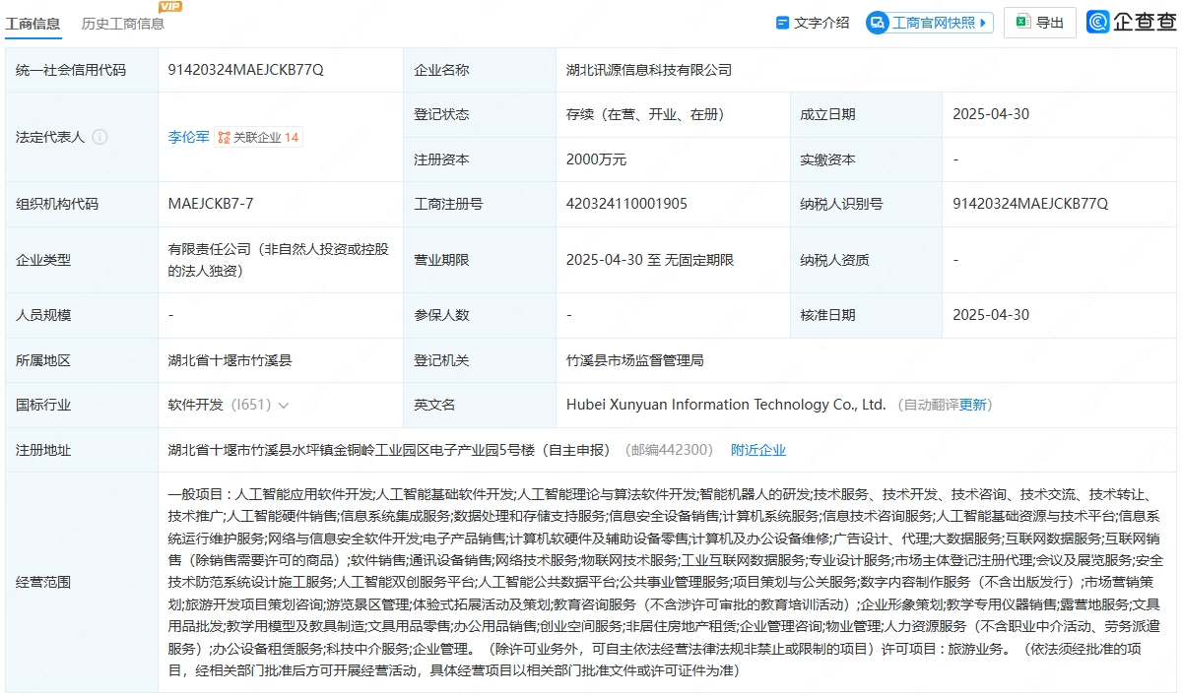This screenshot has height=697, width=1182.
Task: Click the 工商官网快照 camera icon
Action: tap(878, 23)
